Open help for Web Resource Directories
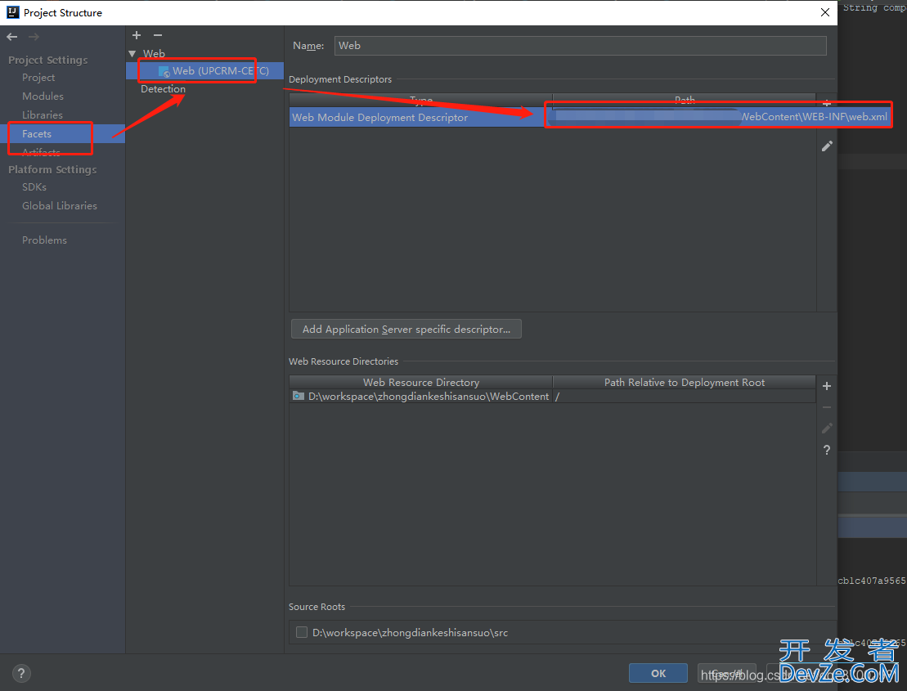 click(x=827, y=450)
